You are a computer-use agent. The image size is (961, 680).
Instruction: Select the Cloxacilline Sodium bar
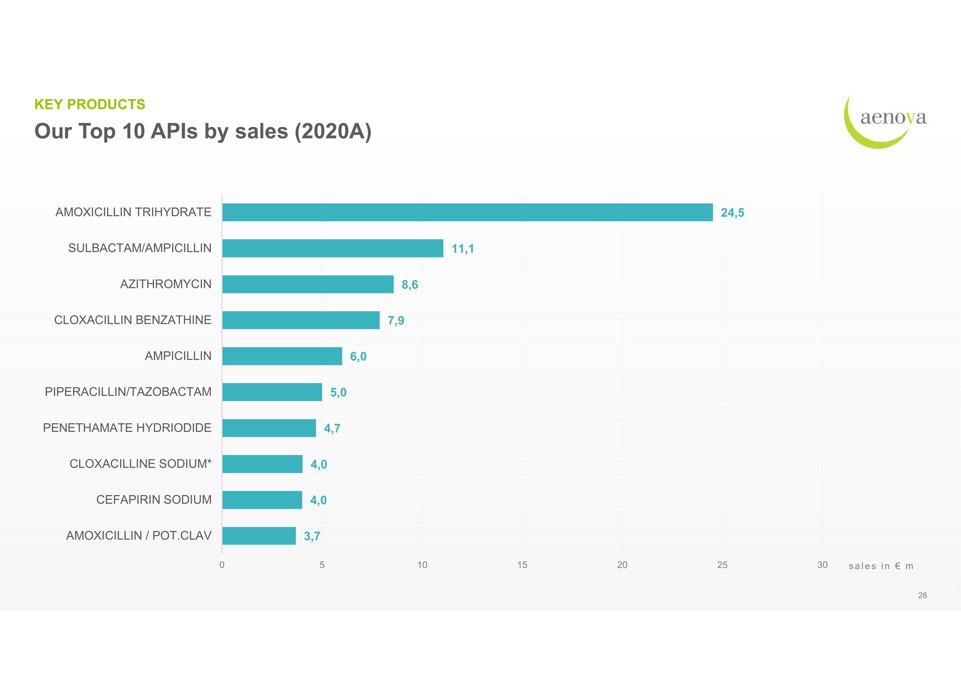click(262, 464)
